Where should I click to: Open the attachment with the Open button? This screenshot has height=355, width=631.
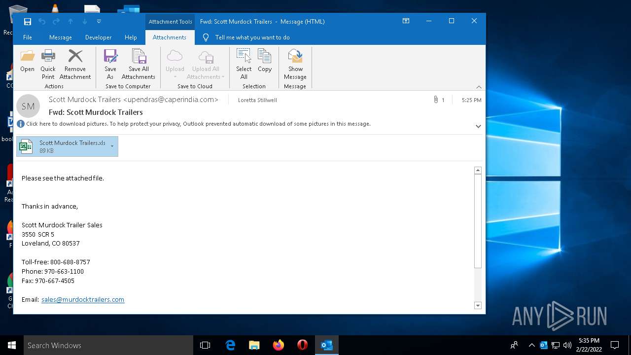coord(28,61)
